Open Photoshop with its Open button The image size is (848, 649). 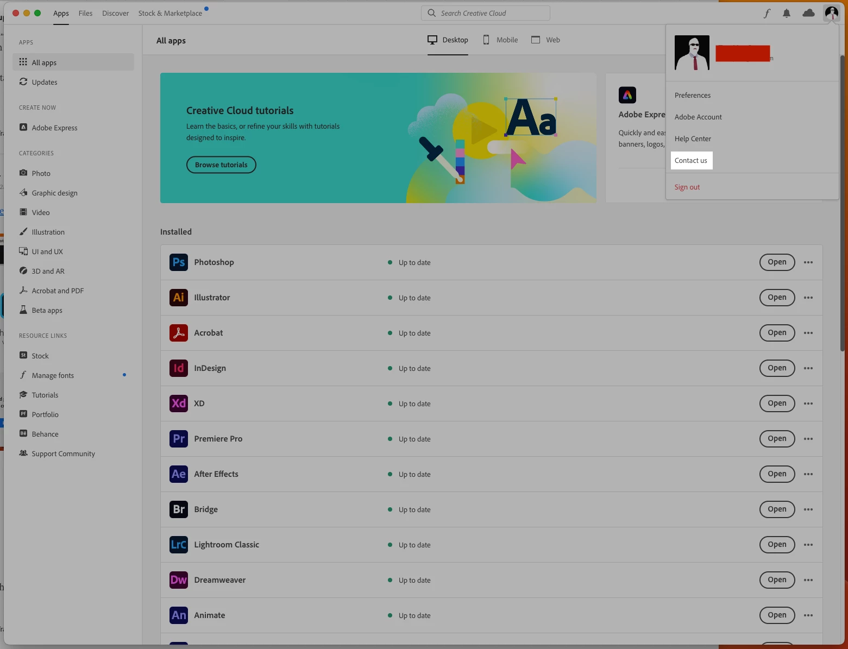point(777,262)
